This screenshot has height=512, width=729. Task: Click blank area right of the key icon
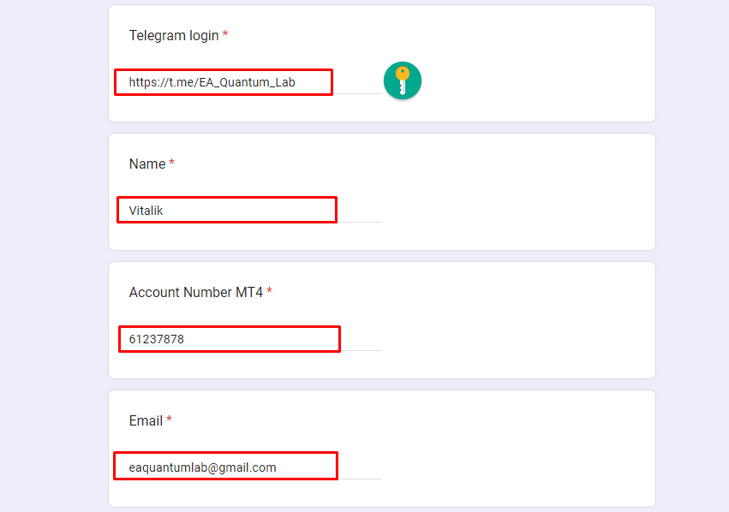531,81
